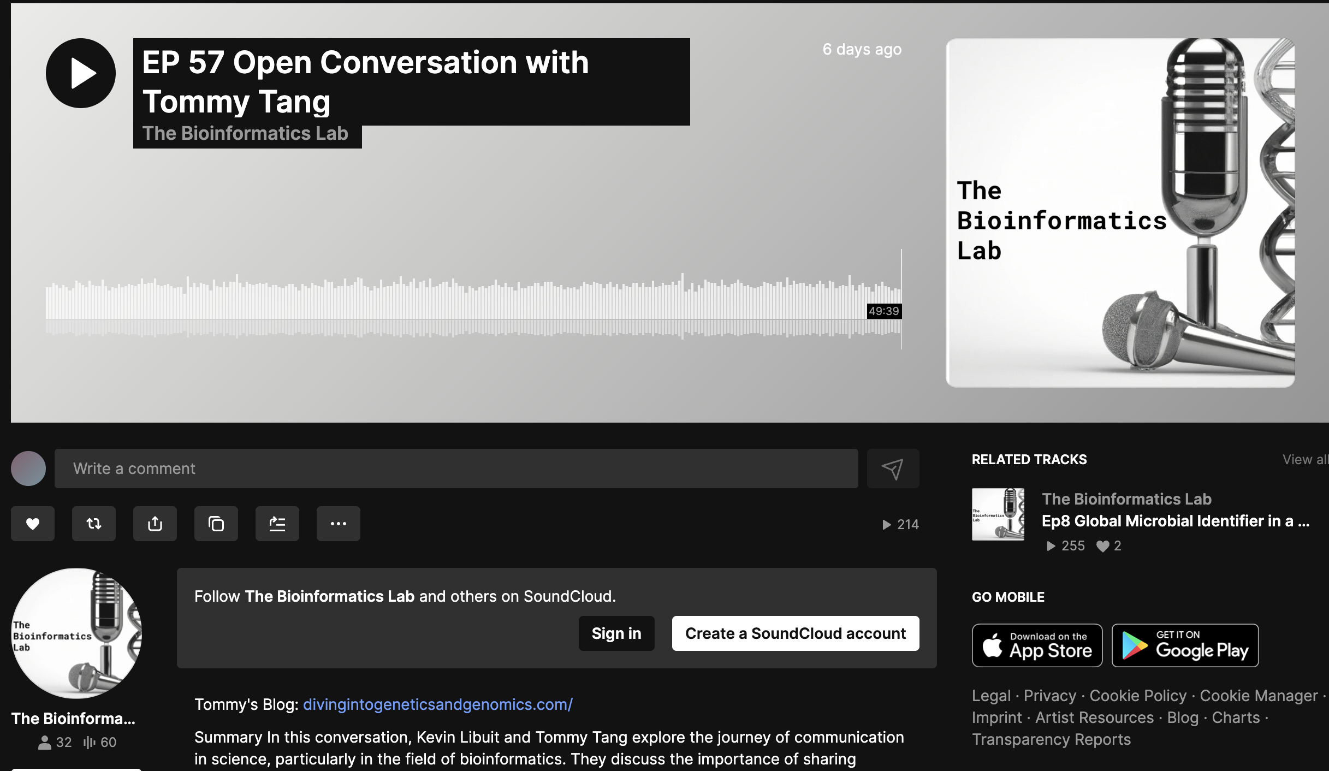Open Ep8 Global Microbial Identifier thumbnail

coord(998,514)
